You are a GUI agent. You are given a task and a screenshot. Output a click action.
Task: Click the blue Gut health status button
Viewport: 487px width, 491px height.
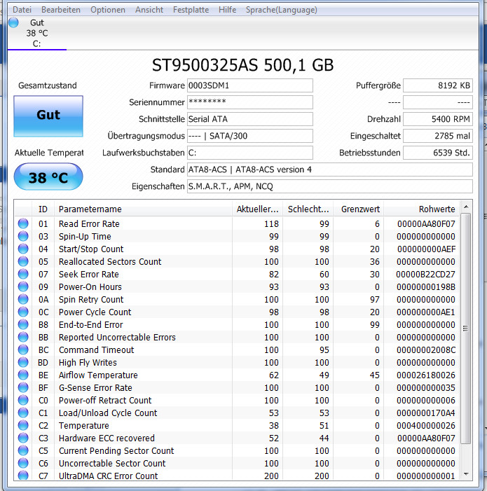[x=48, y=116]
